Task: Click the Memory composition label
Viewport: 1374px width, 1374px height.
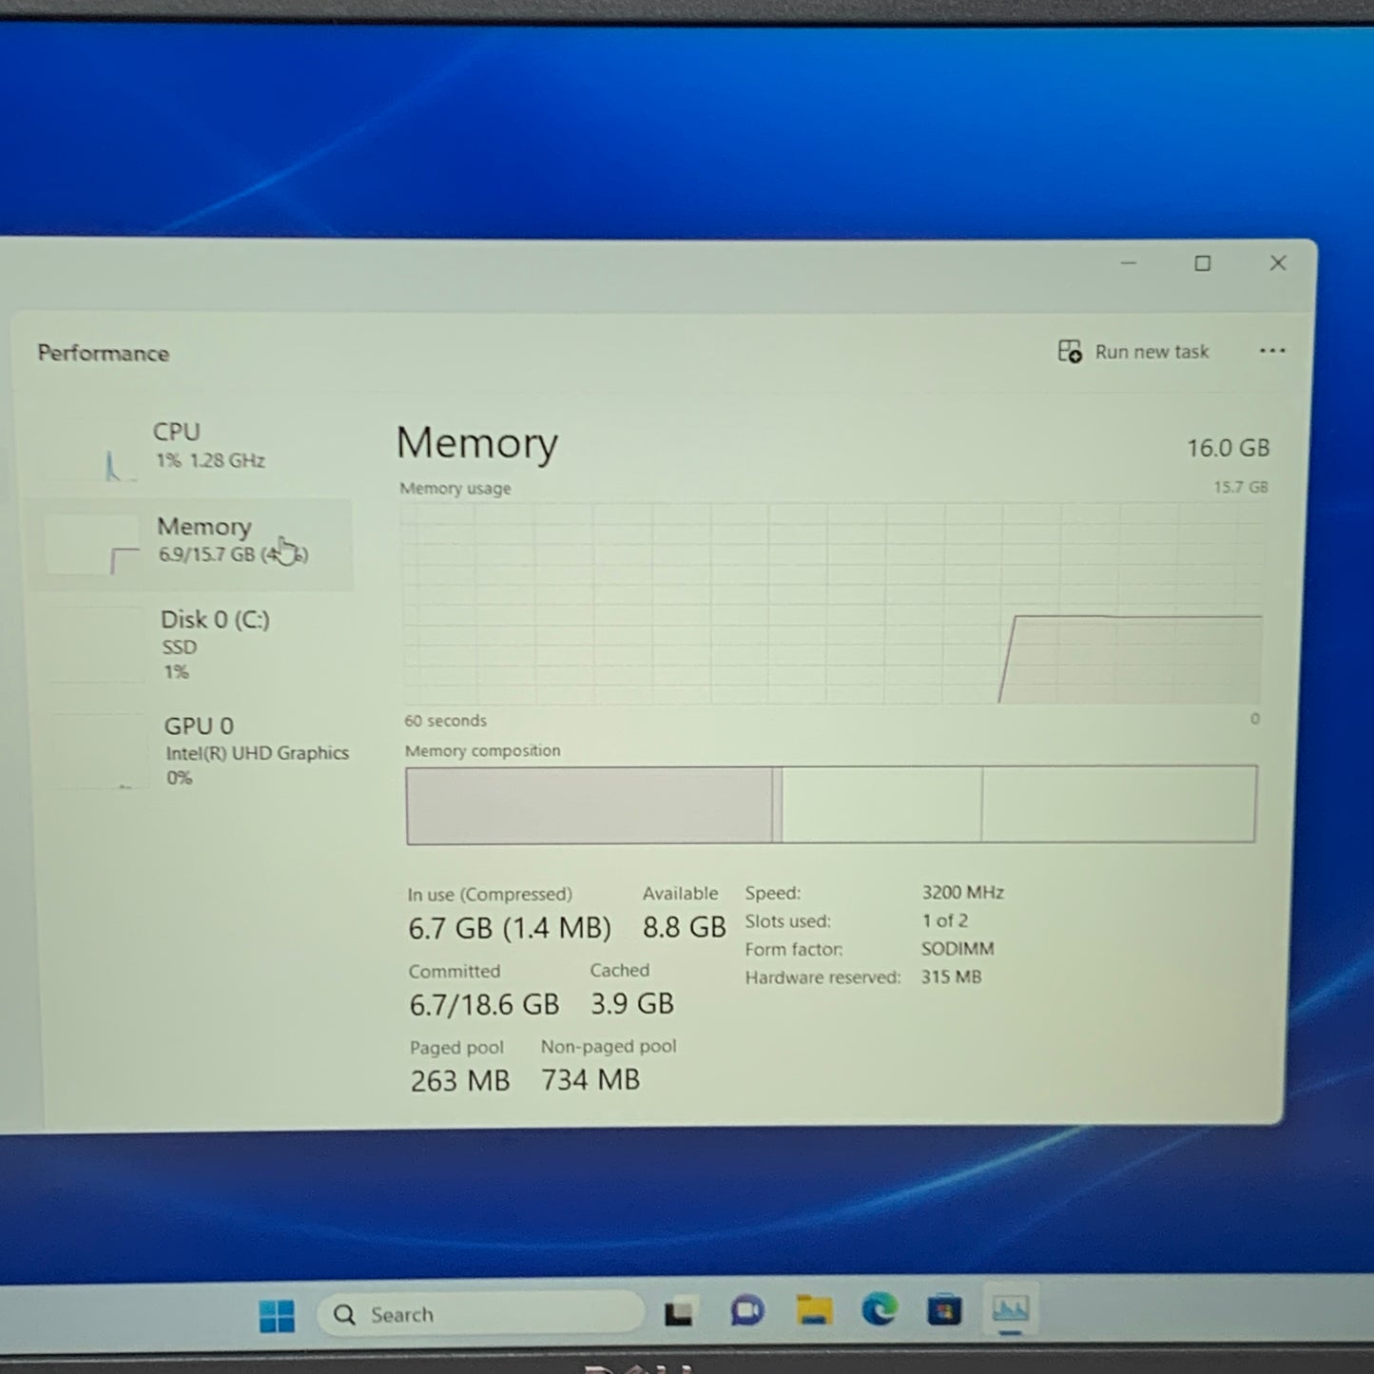Action: pyautogui.click(x=482, y=751)
